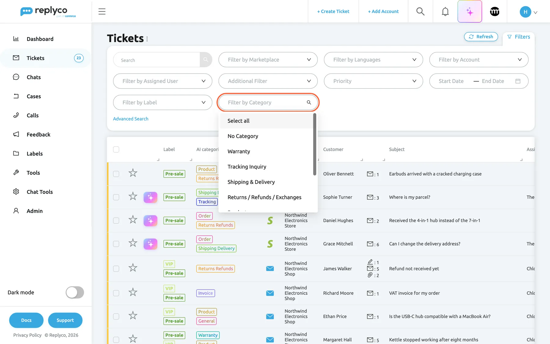
Task: Click AI sparkle icon on Grace Mitchell row
Action: point(150,244)
